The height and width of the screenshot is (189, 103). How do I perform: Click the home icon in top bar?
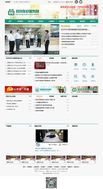[x=76, y=2]
